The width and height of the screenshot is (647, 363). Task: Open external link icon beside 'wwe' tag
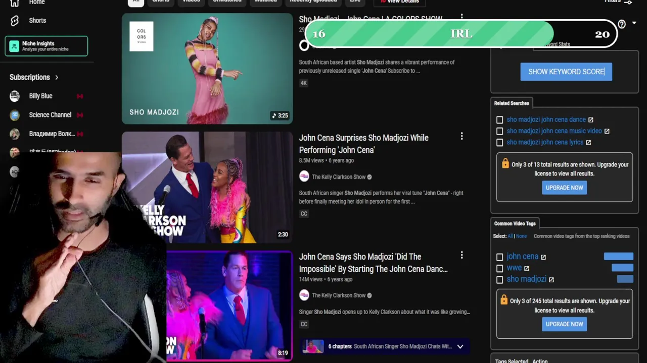click(526, 268)
